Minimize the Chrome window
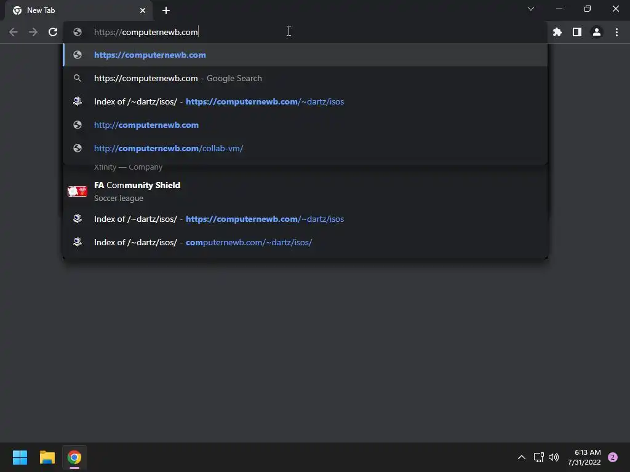Image resolution: width=630 pixels, height=472 pixels. (x=559, y=9)
